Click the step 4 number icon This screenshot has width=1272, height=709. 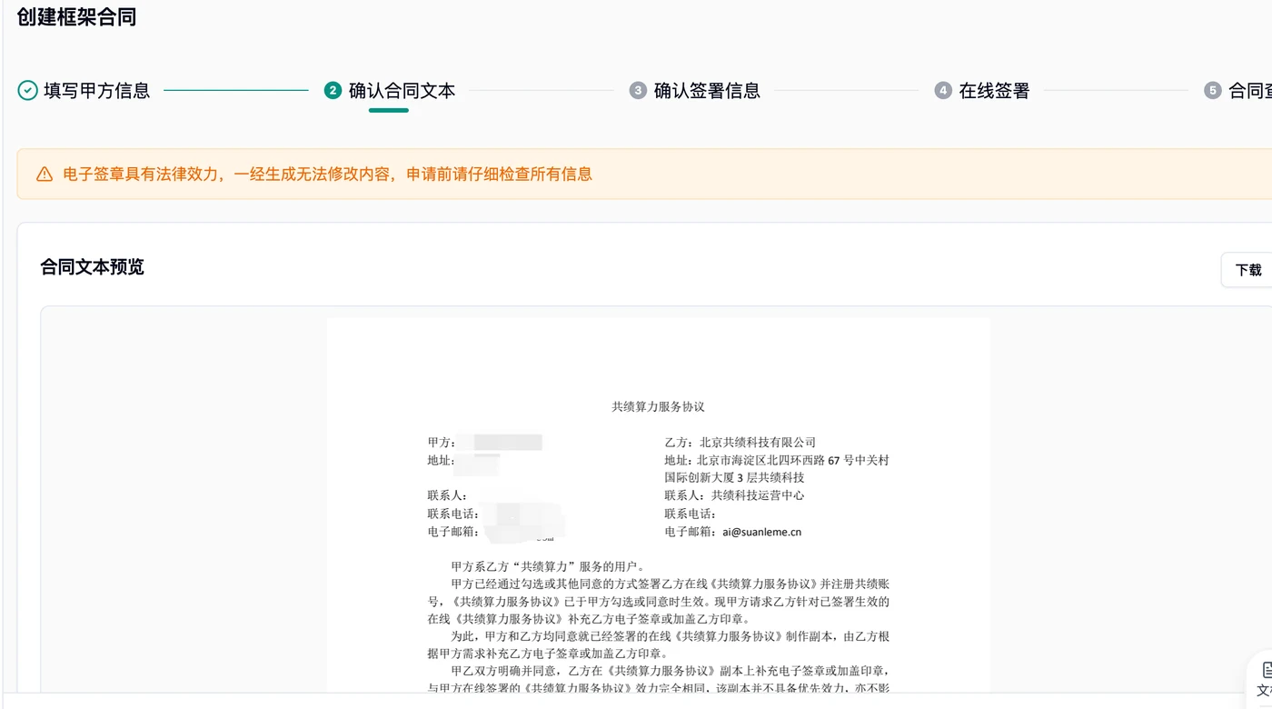(943, 91)
